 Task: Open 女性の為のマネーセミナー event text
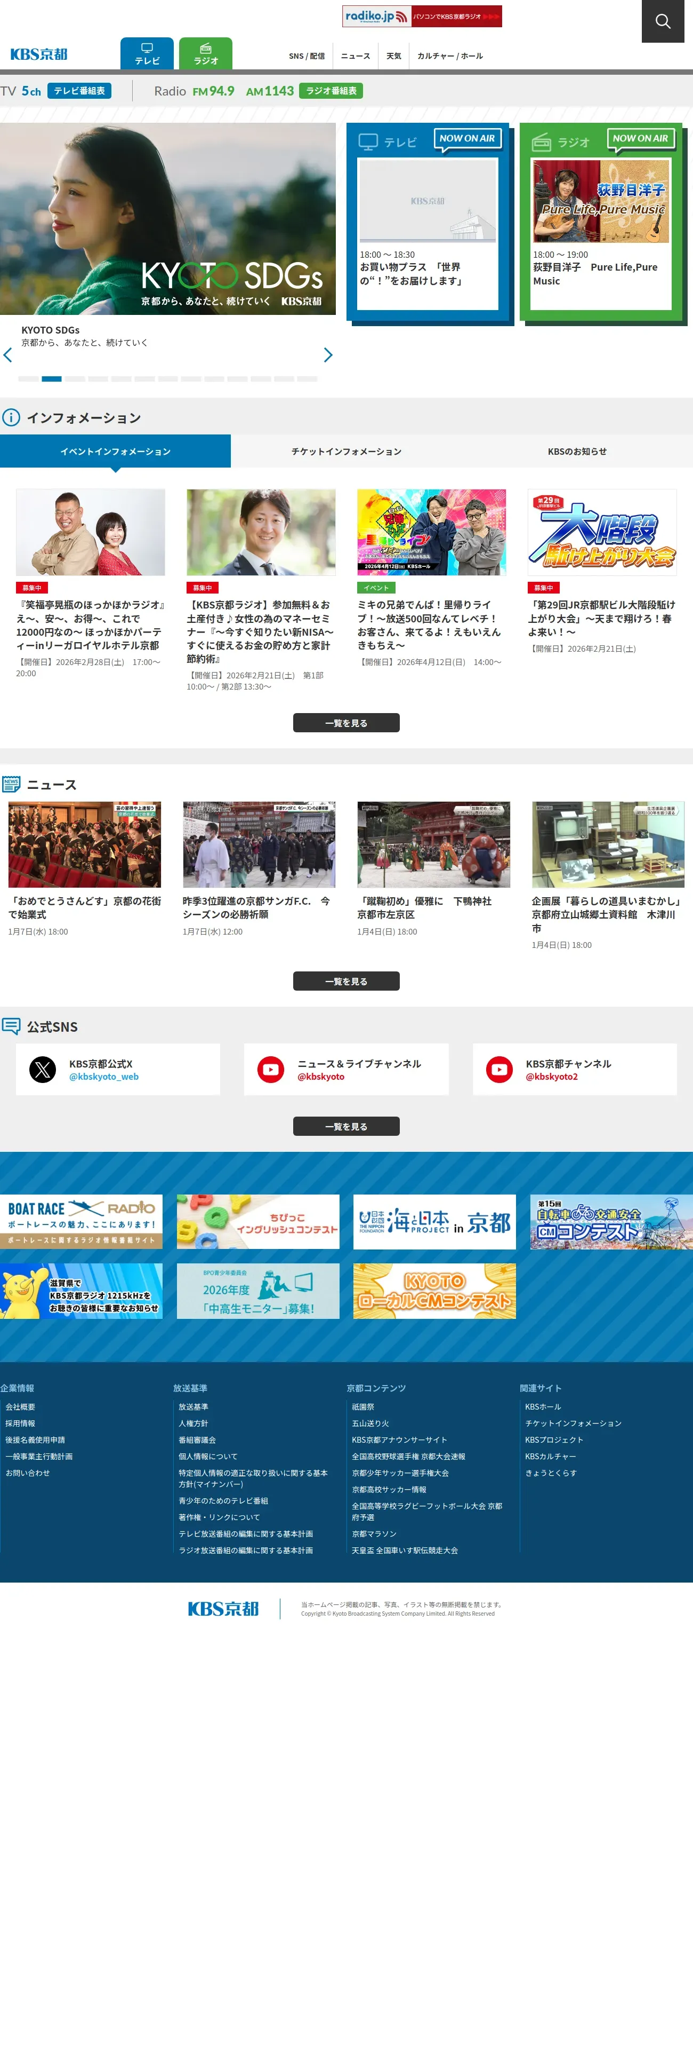(260, 631)
